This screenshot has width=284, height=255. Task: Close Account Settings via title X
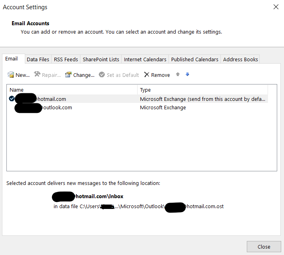pyautogui.click(x=276, y=7)
